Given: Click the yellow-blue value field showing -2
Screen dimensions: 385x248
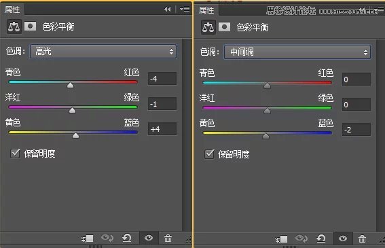Looking at the screenshot, I should 356,130.
